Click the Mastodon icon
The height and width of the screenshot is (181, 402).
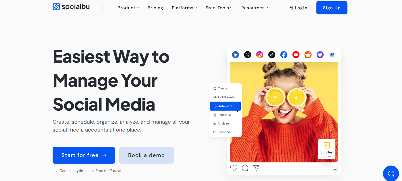click(x=320, y=55)
